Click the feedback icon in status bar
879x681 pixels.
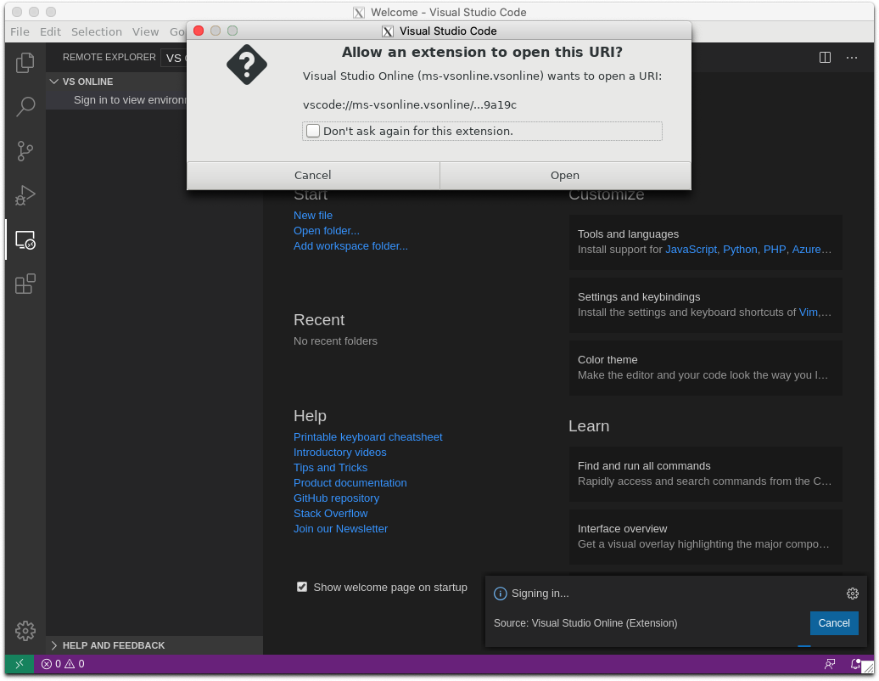[x=830, y=664]
